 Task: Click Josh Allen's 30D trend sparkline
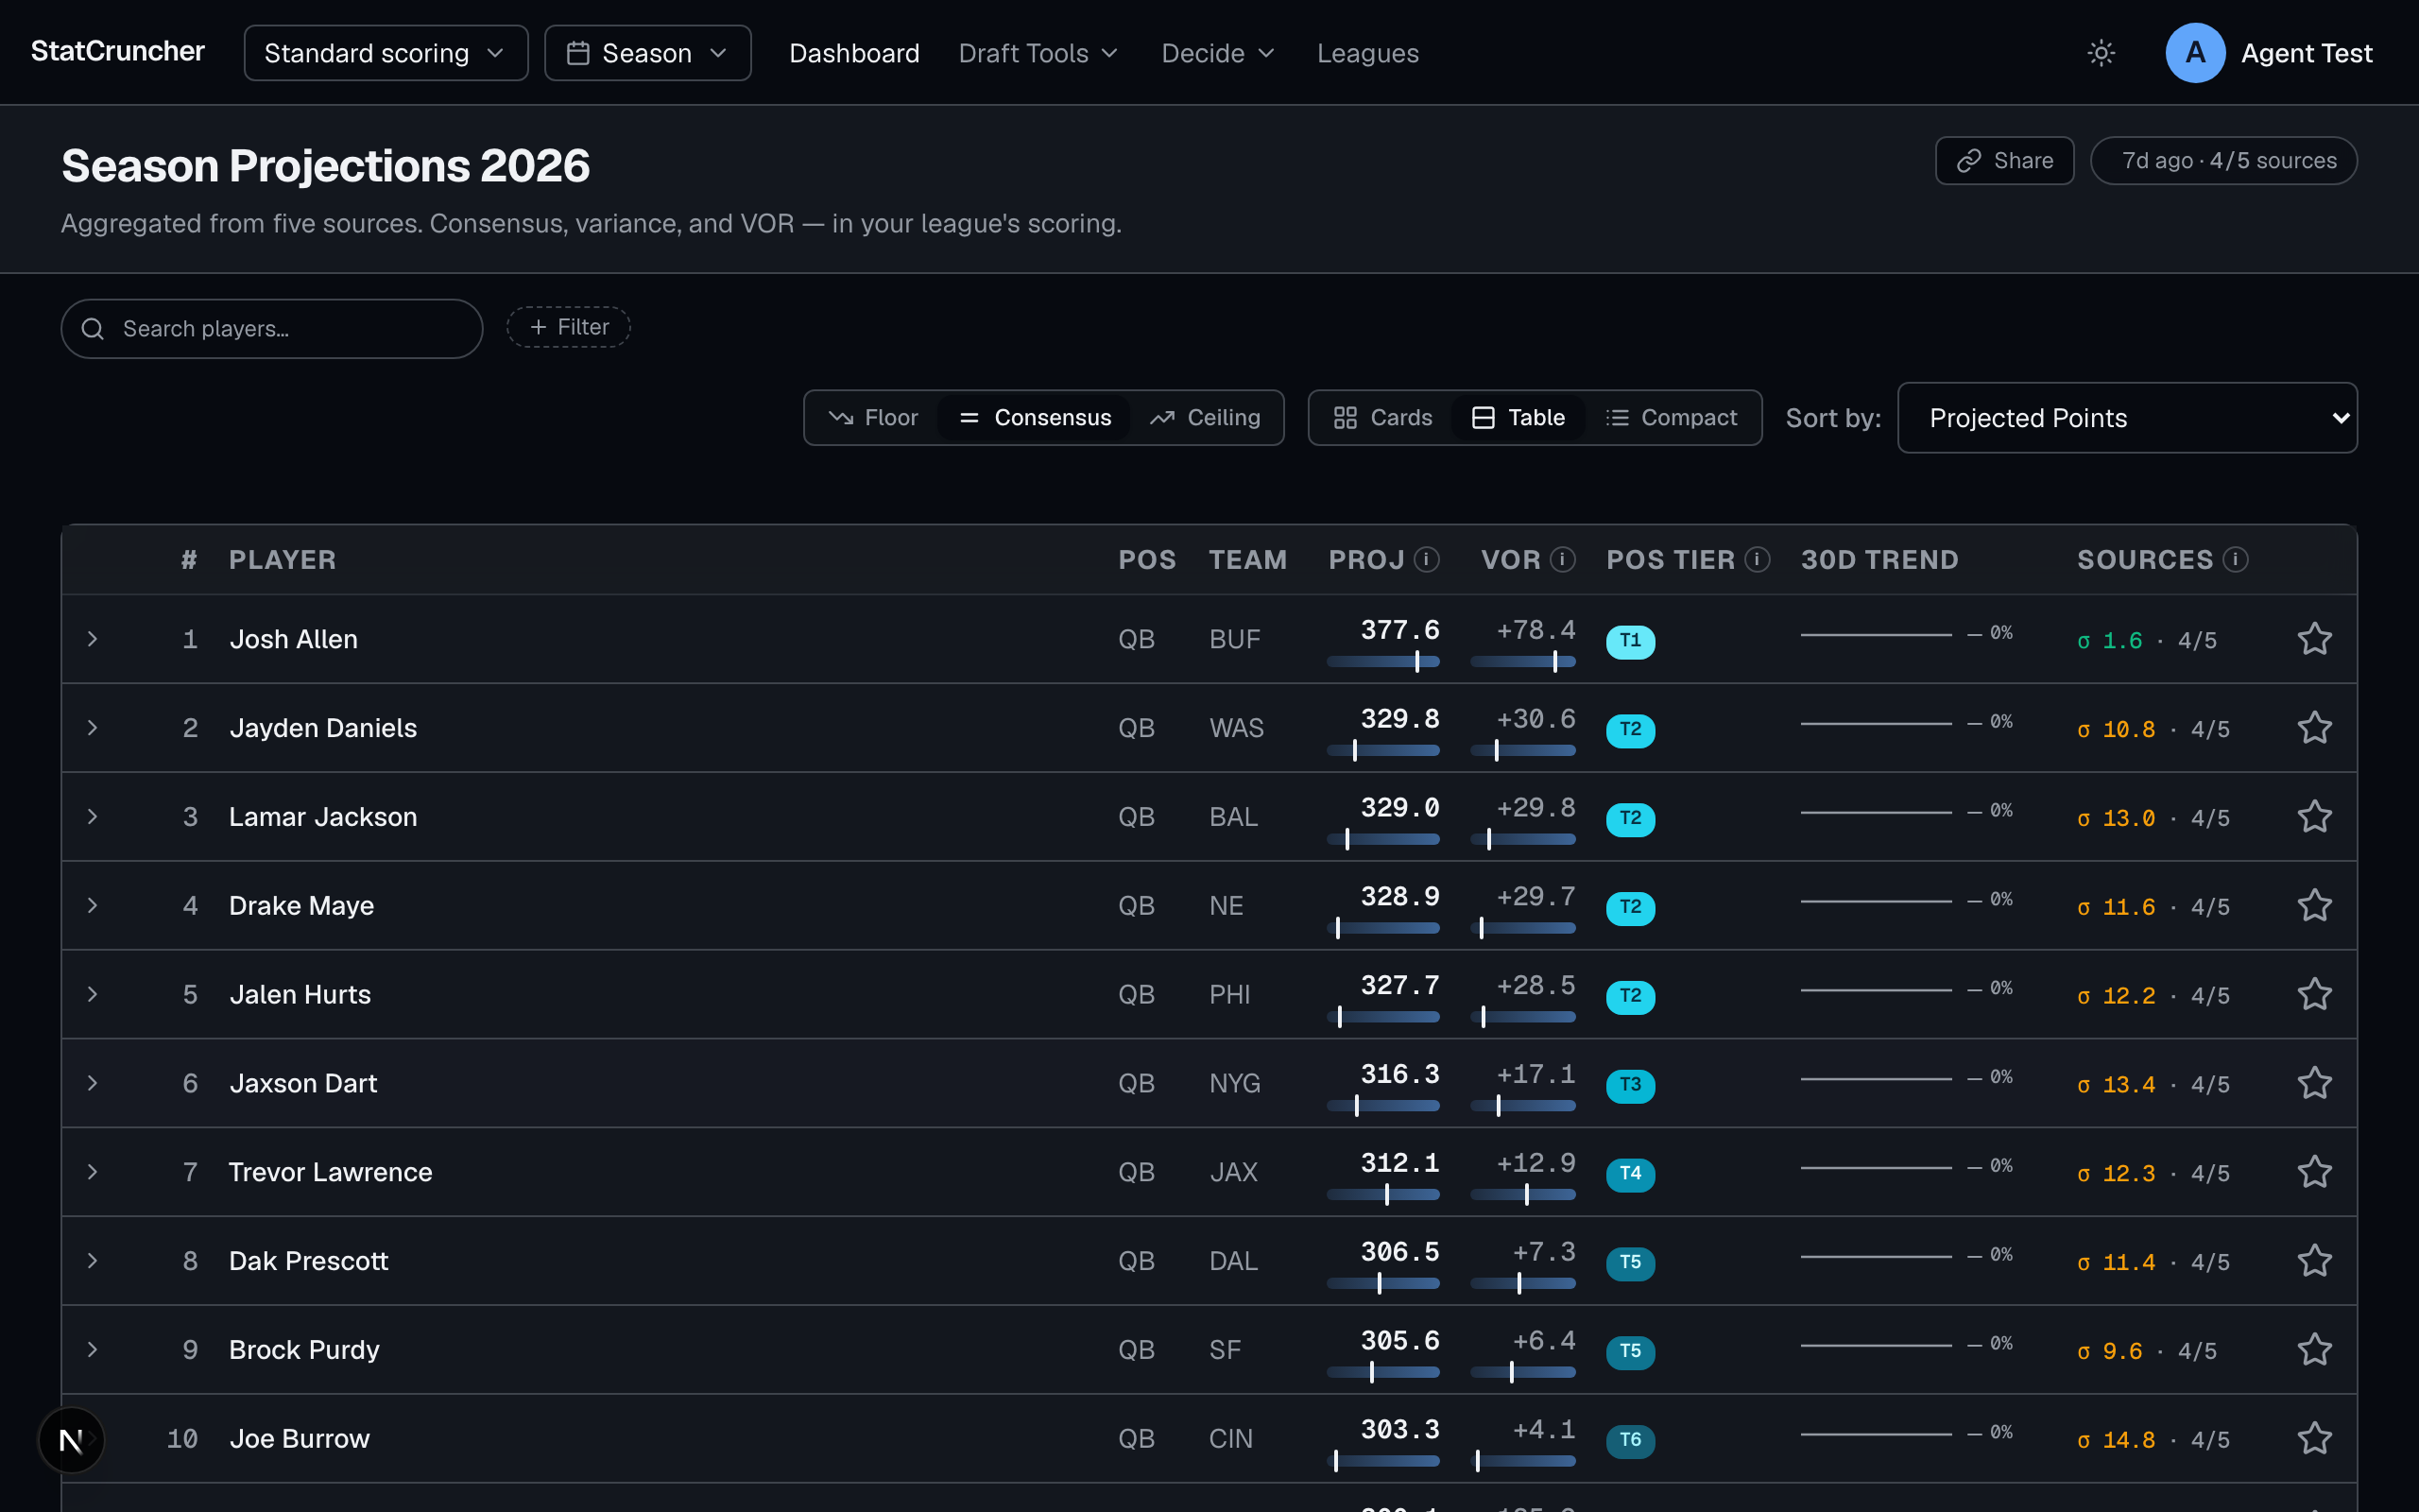click(x=1877, y=634)
